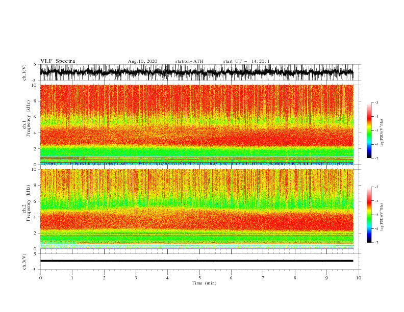404x312 pixels.
Task: Click the '-3' label on ch.2 colorbar
Action: 376,187
